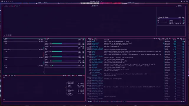The height and width of the screenshot is (106, 189).
Task: Click the tray icon left of volume
Action: (x=182, y=1)
